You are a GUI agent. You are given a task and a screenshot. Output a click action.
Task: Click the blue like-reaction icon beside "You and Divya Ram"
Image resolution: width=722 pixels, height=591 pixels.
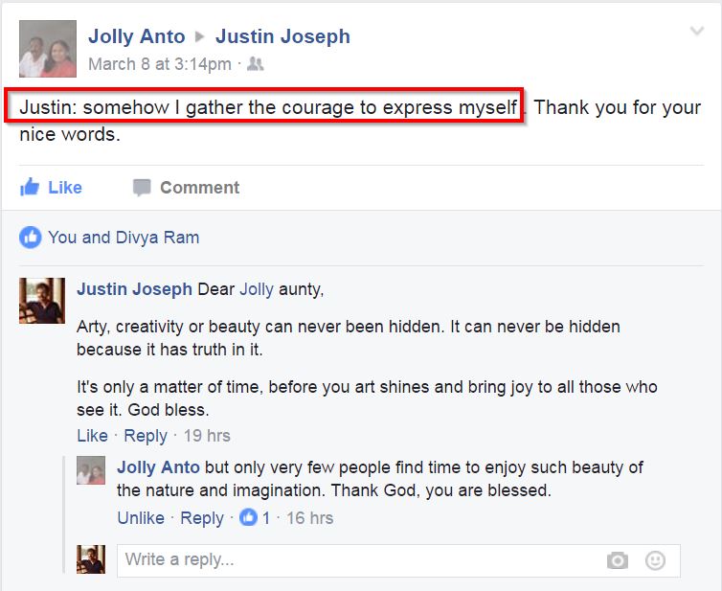pyautogui.click(x=31, y=238)
